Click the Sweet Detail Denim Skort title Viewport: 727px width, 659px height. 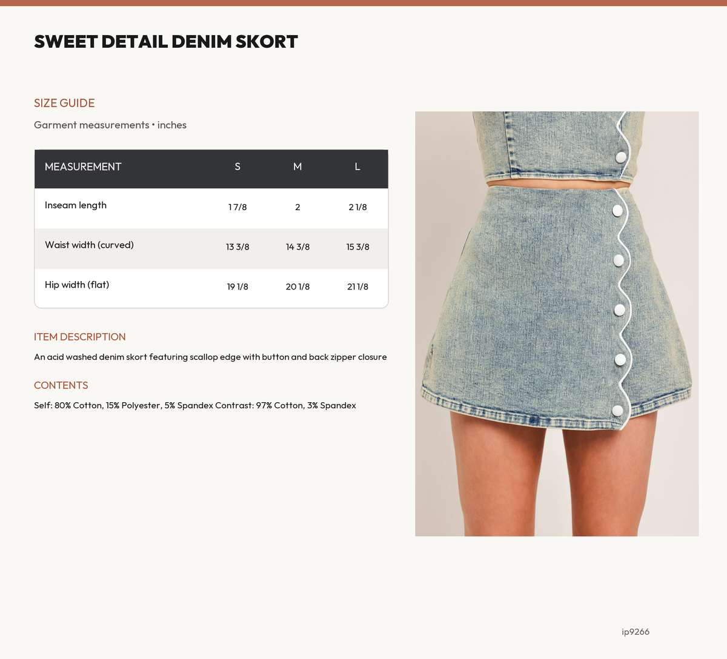pos(166,42)
